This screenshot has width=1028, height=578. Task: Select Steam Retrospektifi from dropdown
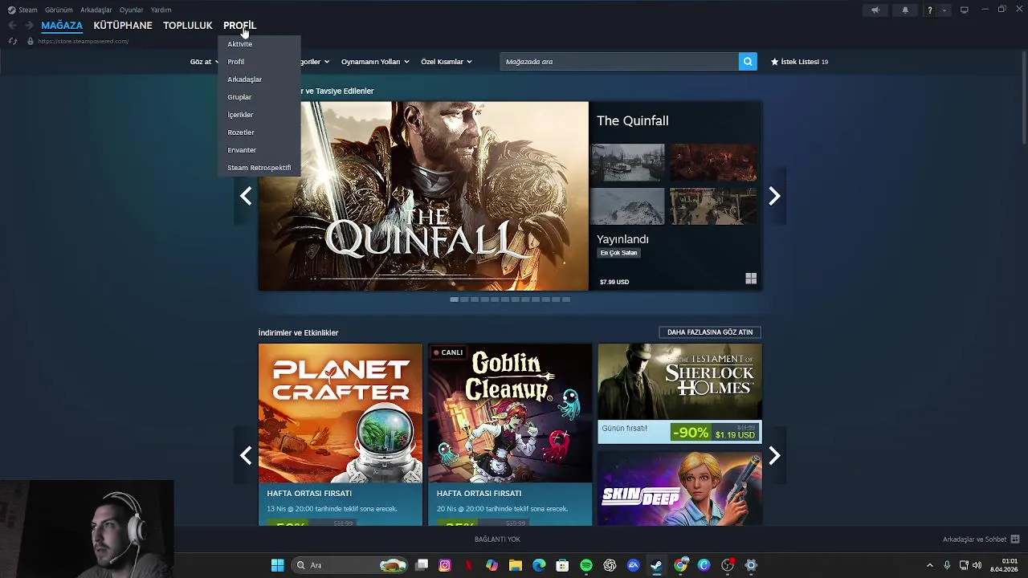point(259,168)
